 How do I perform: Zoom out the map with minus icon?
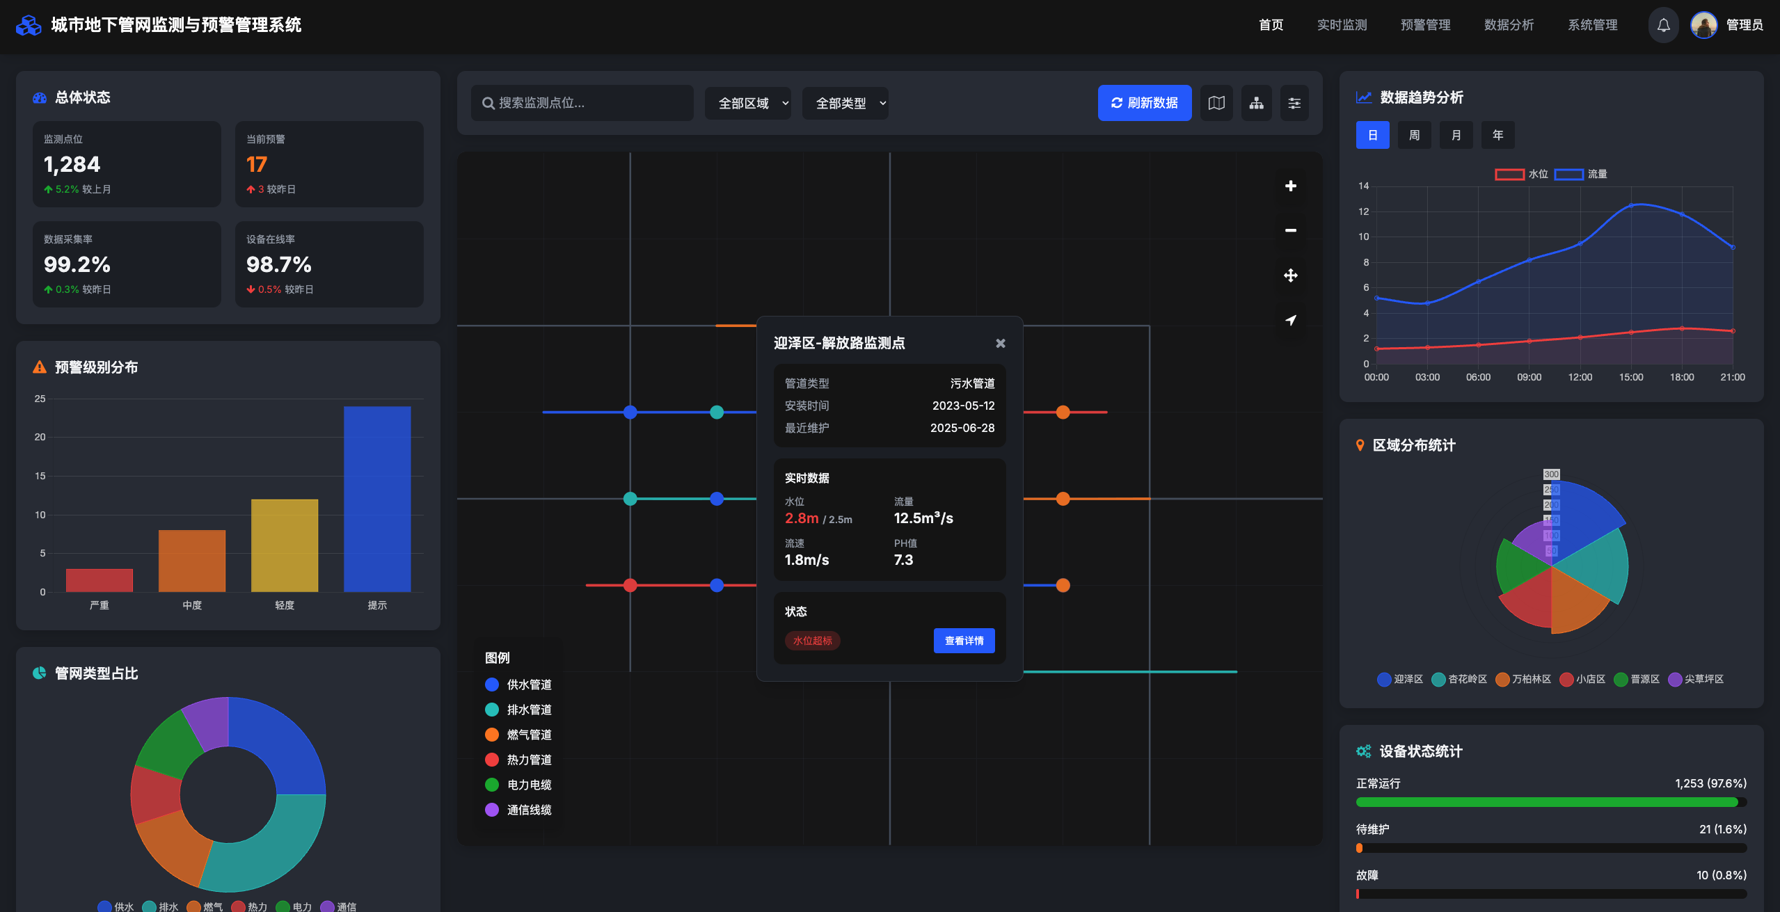click(x=1290, y=230)
